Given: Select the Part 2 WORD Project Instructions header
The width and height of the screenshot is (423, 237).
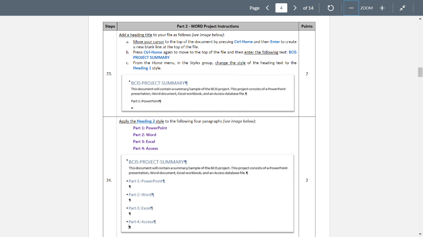Looking at the screenshot, I should [207, 26].
